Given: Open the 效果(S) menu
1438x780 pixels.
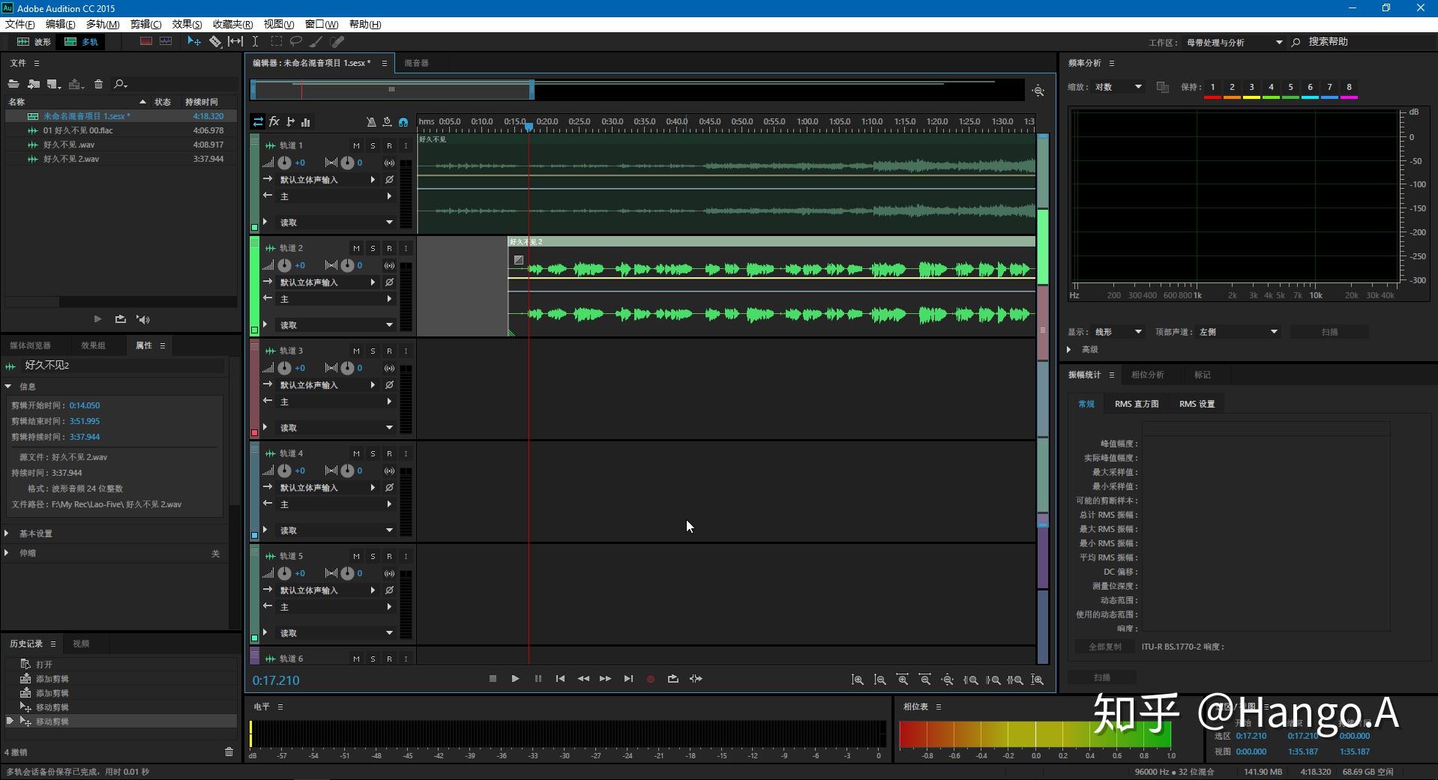Looking at the screenshot, I should [187, 24].
